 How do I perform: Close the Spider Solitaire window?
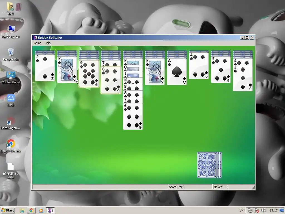[252, 38]
